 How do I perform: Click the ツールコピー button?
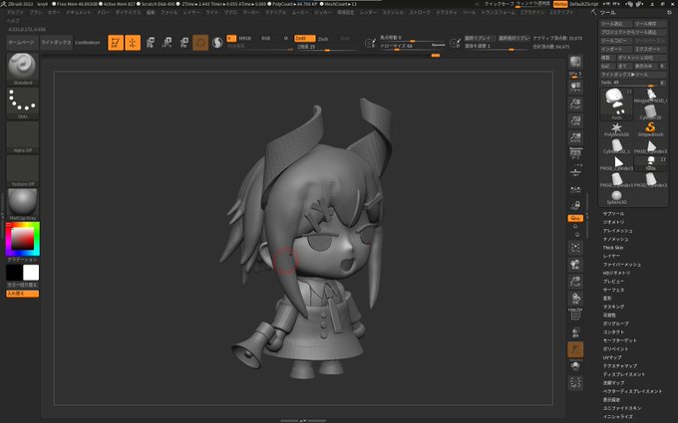point(616,41)
